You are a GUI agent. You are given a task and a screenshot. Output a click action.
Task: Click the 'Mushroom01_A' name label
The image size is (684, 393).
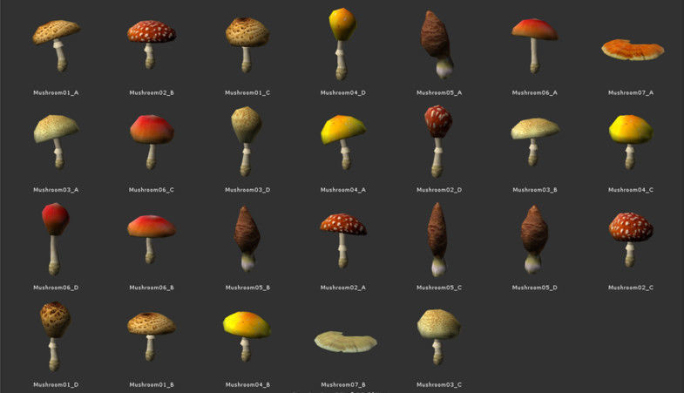coord(56,92)
